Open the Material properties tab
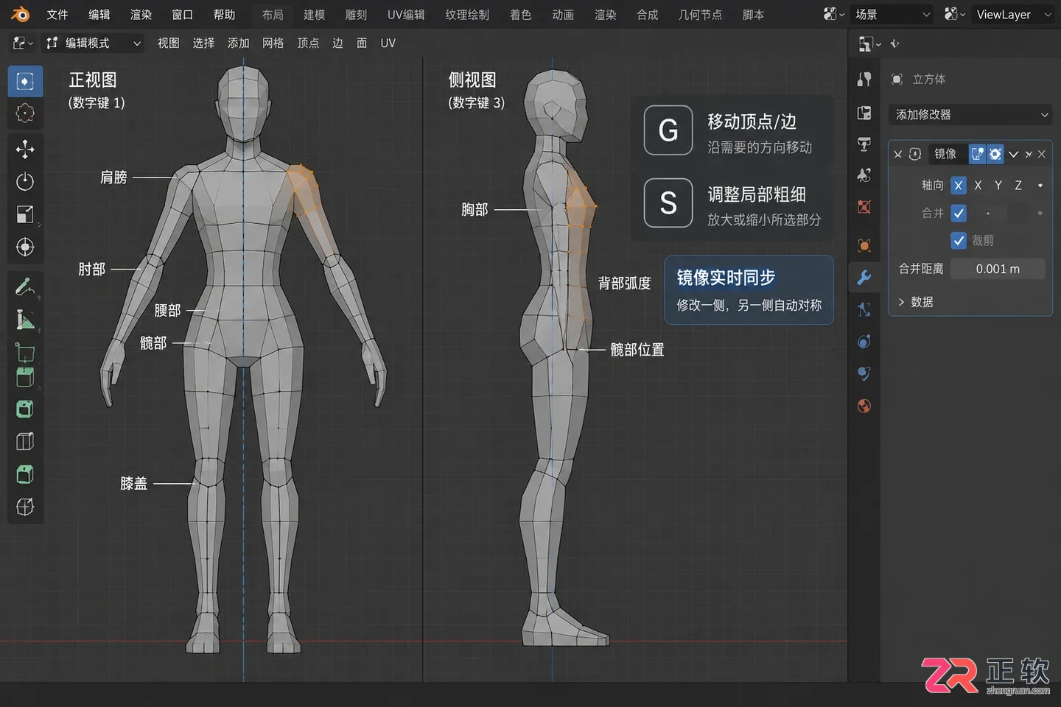The width and height of the screenshot is (1061, 707). coord(864,406)
